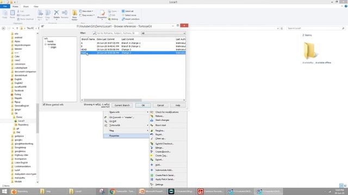348x195 pixels.
Task: Click Revert icon in TortoiseGit submenu
Action: (152, 134)
